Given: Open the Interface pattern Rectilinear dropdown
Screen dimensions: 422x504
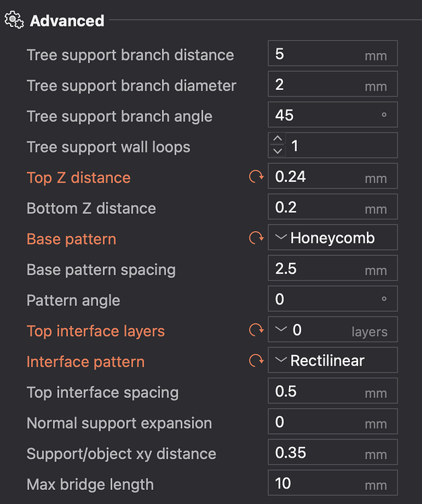Looking at the screenshot, I should [x=333, y=360].
